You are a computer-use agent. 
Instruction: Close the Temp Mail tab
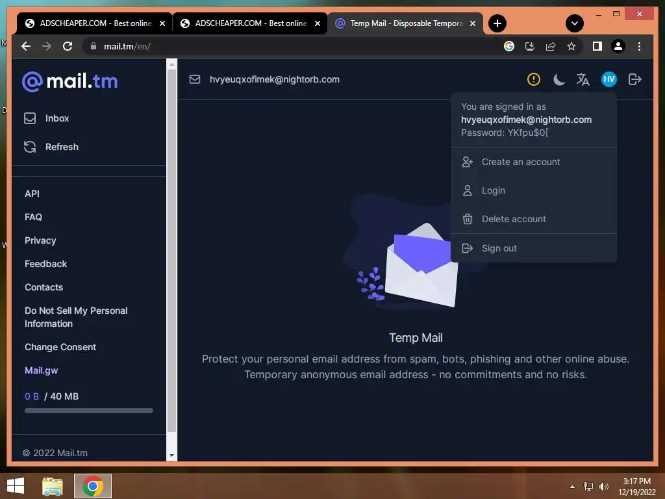pos(473,23)
